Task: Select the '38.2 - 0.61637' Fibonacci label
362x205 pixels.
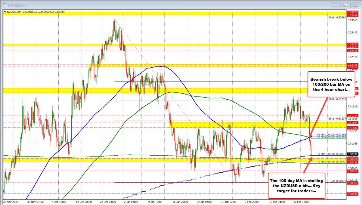Action: tap(337, 118)
